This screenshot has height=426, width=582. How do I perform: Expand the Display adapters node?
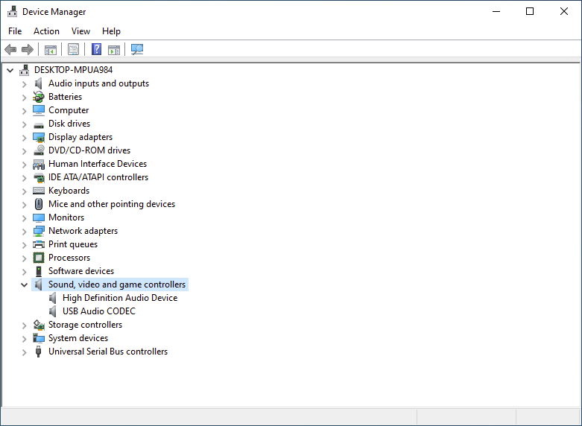[x=24, y=137]
